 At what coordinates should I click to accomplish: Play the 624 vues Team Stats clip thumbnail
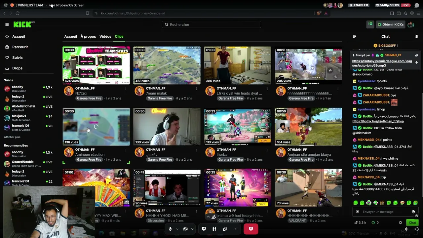[x=96, y=65]
